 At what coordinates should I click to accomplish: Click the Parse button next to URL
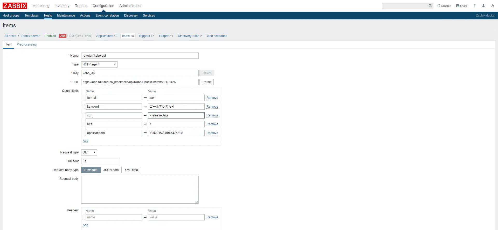tap(207, 82)
